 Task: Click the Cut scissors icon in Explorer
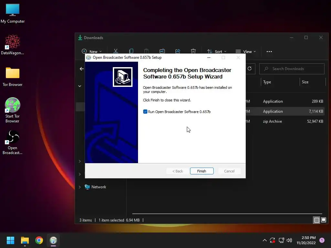pos(116,51)
